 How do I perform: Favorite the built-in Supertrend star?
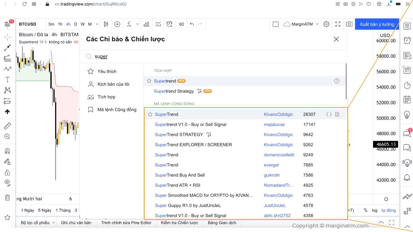(x=149, y=81)
